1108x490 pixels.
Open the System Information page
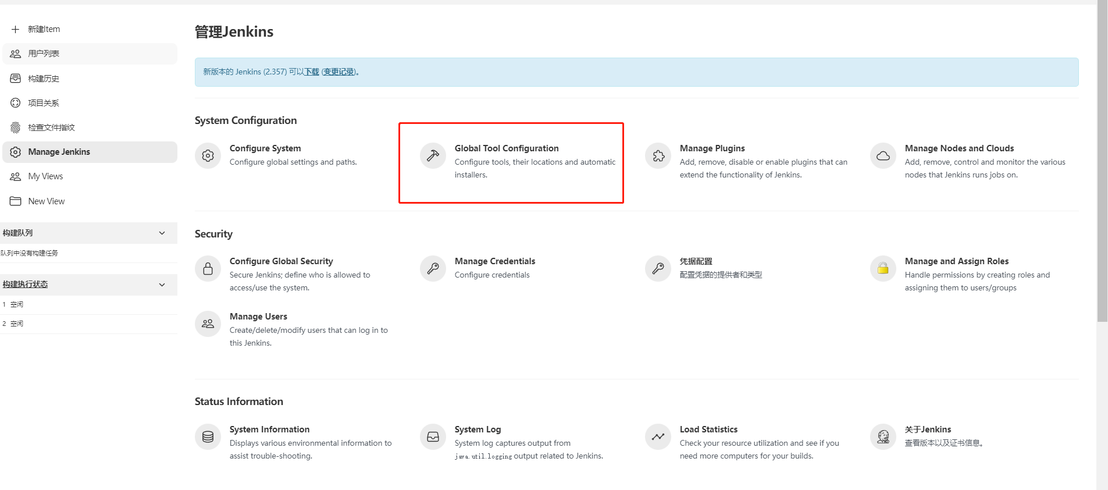coord(269,429)
